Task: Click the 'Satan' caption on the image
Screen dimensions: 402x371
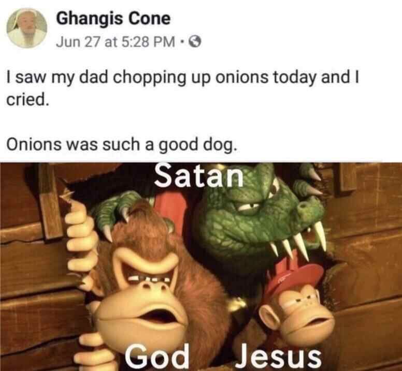Action: [x=199, y=175]
